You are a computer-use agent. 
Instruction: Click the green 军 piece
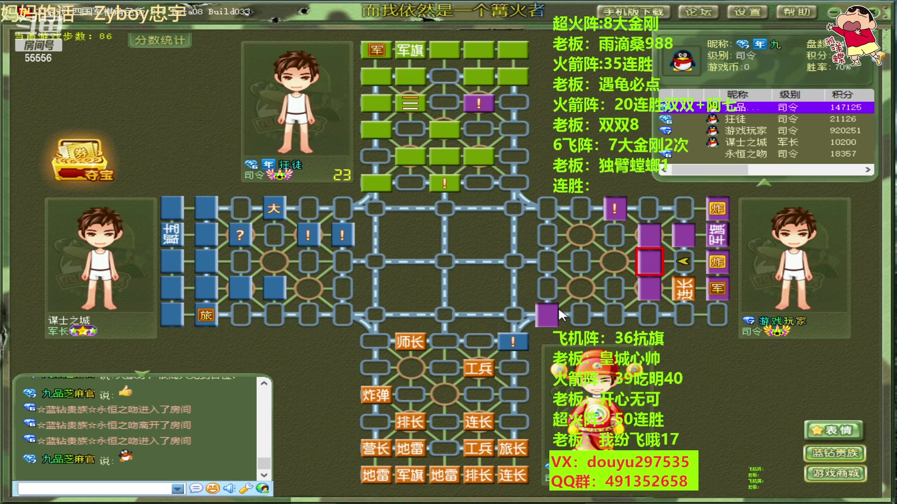click(376, 50)
